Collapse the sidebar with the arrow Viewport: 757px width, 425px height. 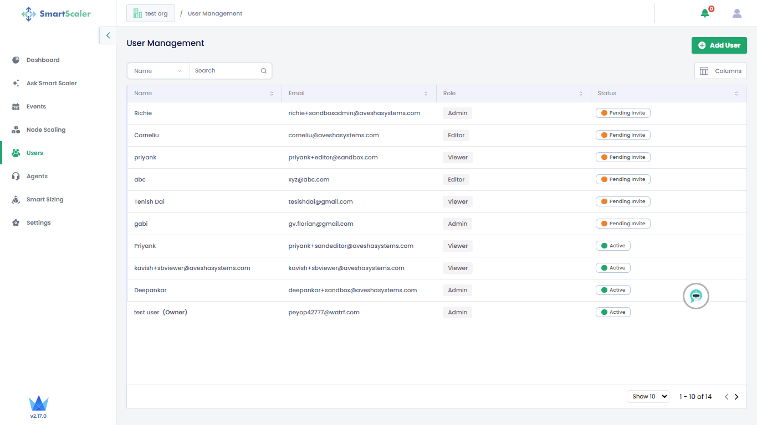coord(108,35)
